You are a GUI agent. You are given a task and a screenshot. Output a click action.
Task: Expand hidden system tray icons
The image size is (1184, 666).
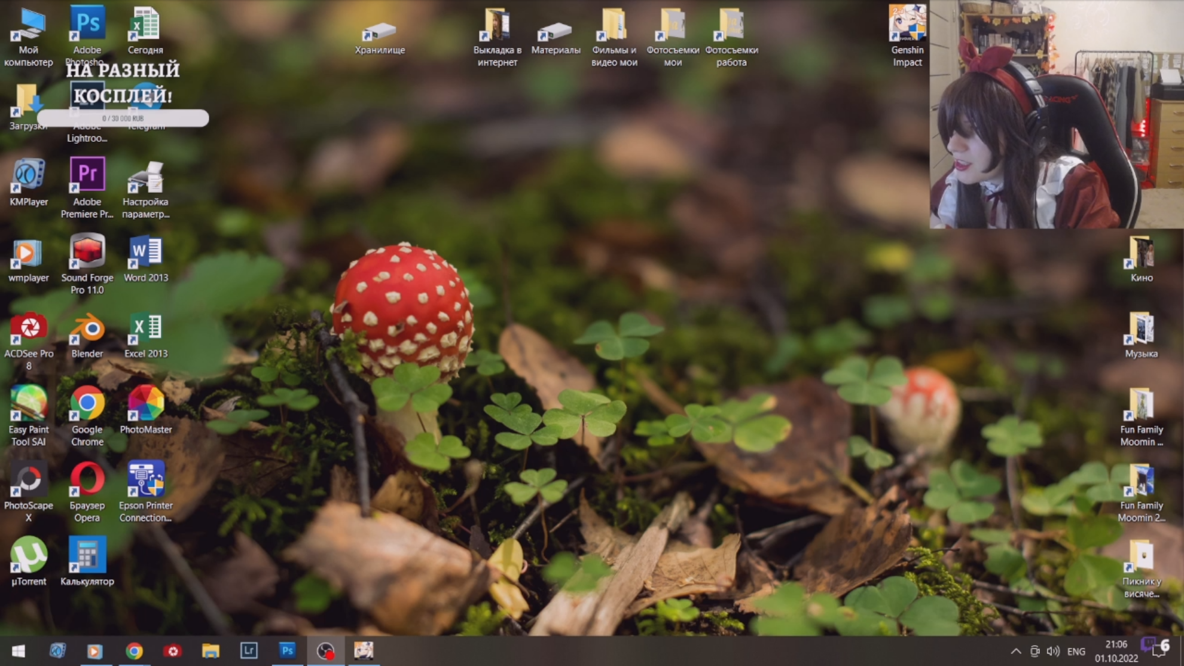coord(1015,651)
